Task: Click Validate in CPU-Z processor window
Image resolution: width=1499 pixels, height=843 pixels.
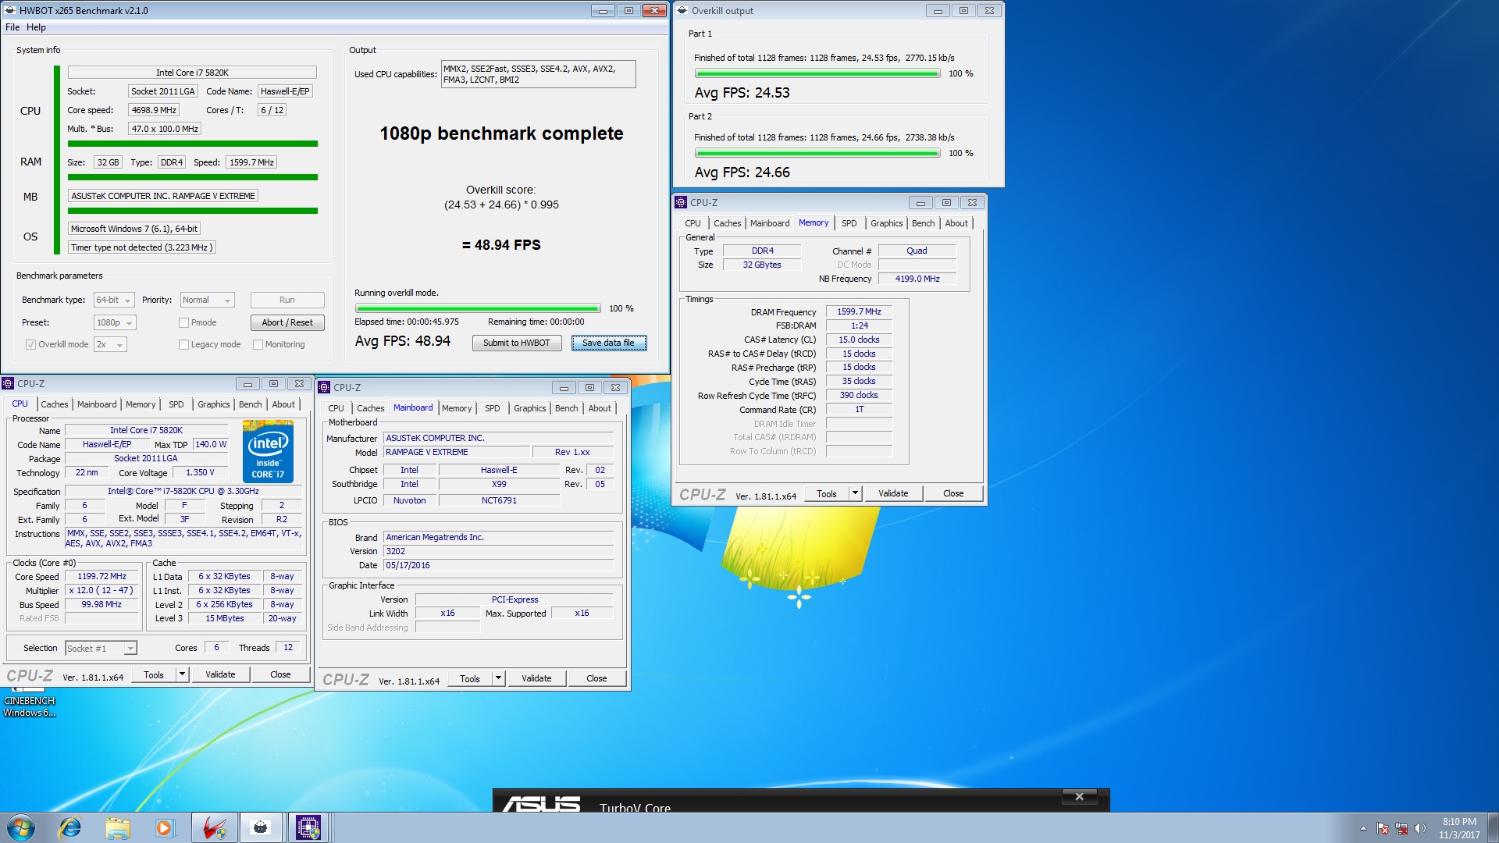Action: coord(220,674)
